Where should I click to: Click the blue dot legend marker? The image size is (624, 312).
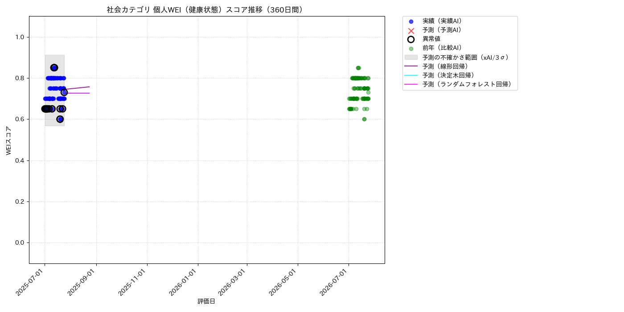411,21
